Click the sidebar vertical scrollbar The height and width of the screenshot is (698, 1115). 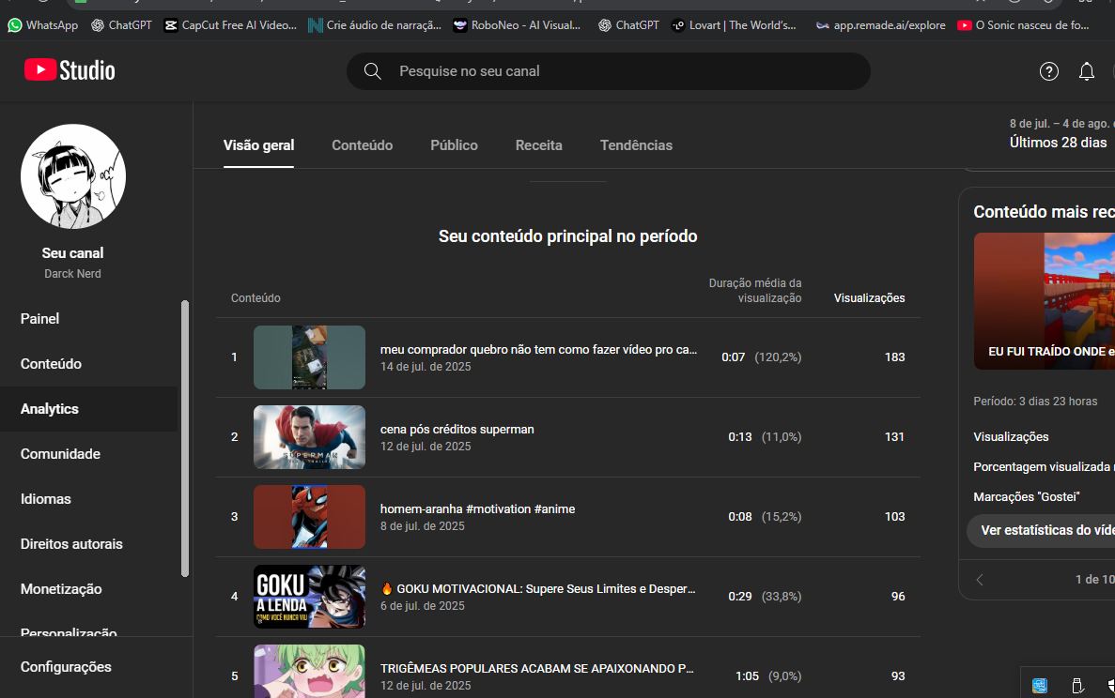pyautogui.click(x=185, y=439)
